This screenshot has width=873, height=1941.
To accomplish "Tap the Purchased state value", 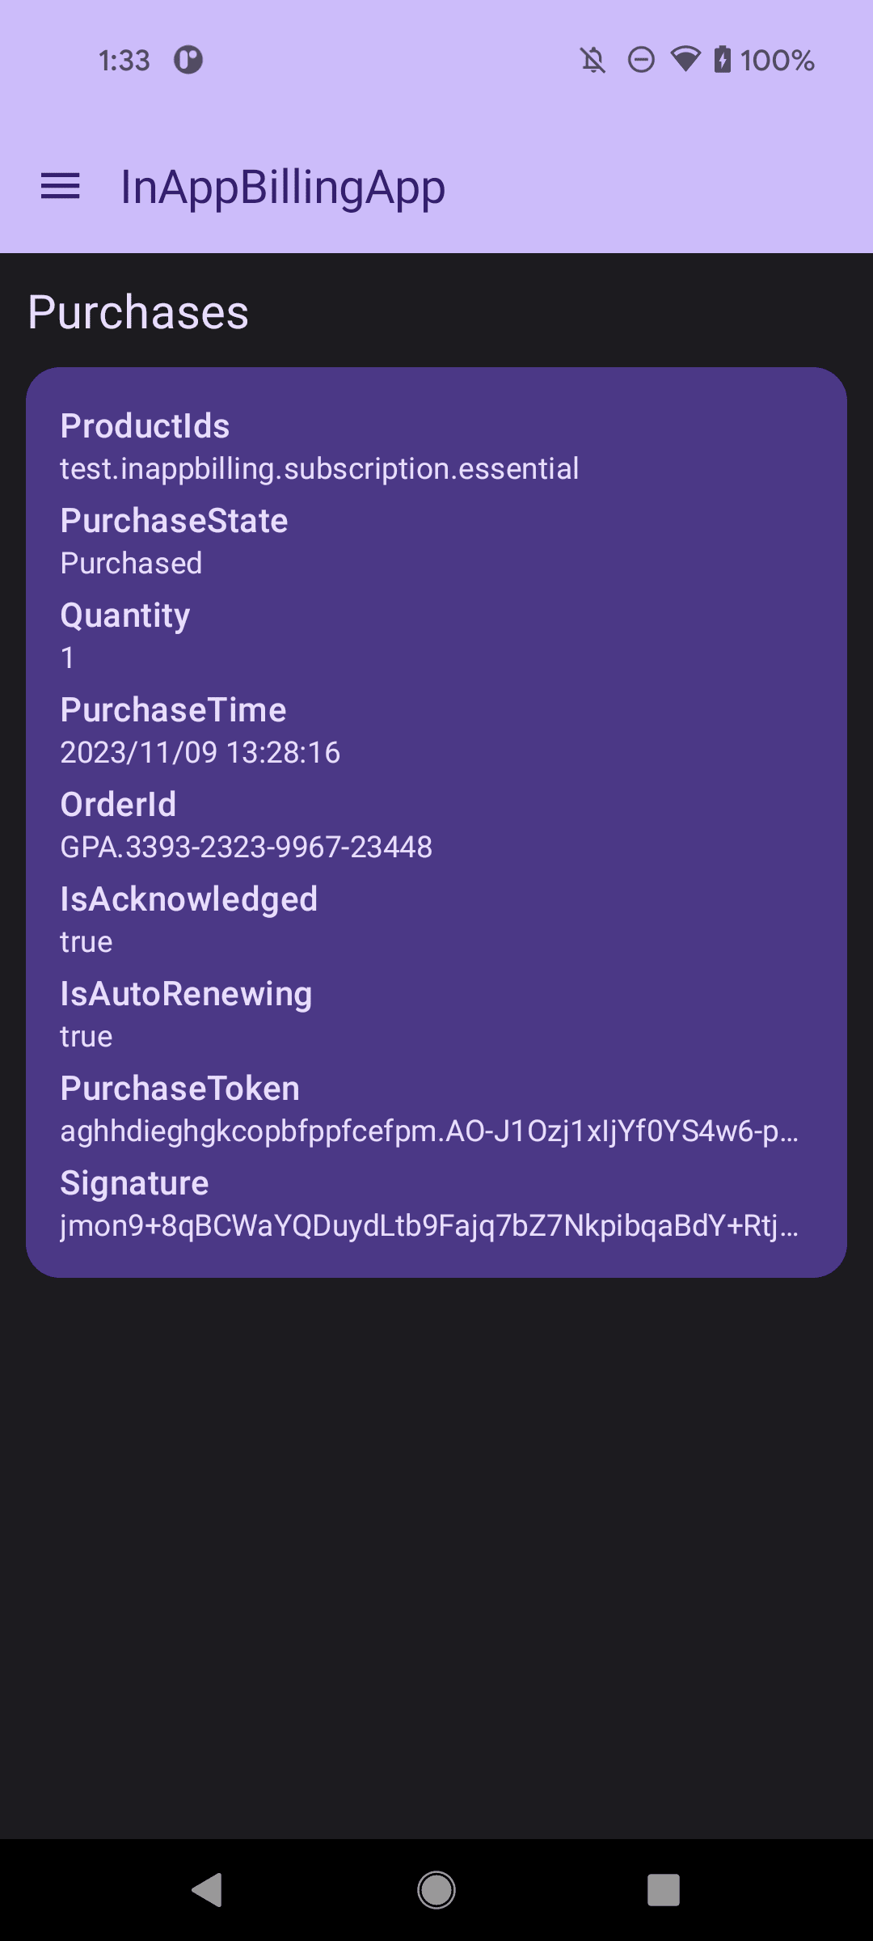I will [131, 564].
